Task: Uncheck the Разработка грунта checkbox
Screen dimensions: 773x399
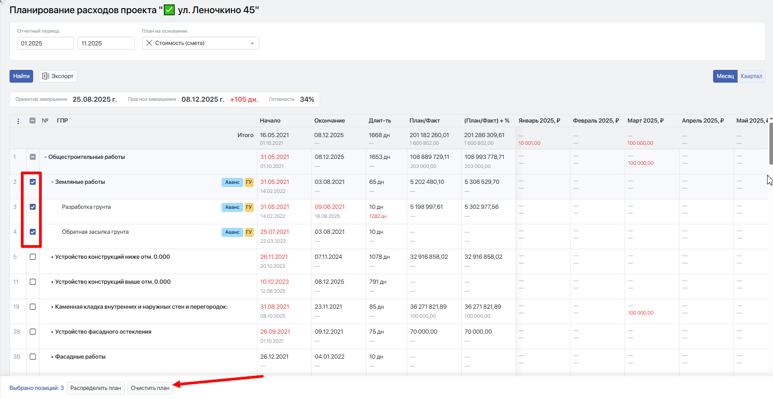Action: point(33,207)
